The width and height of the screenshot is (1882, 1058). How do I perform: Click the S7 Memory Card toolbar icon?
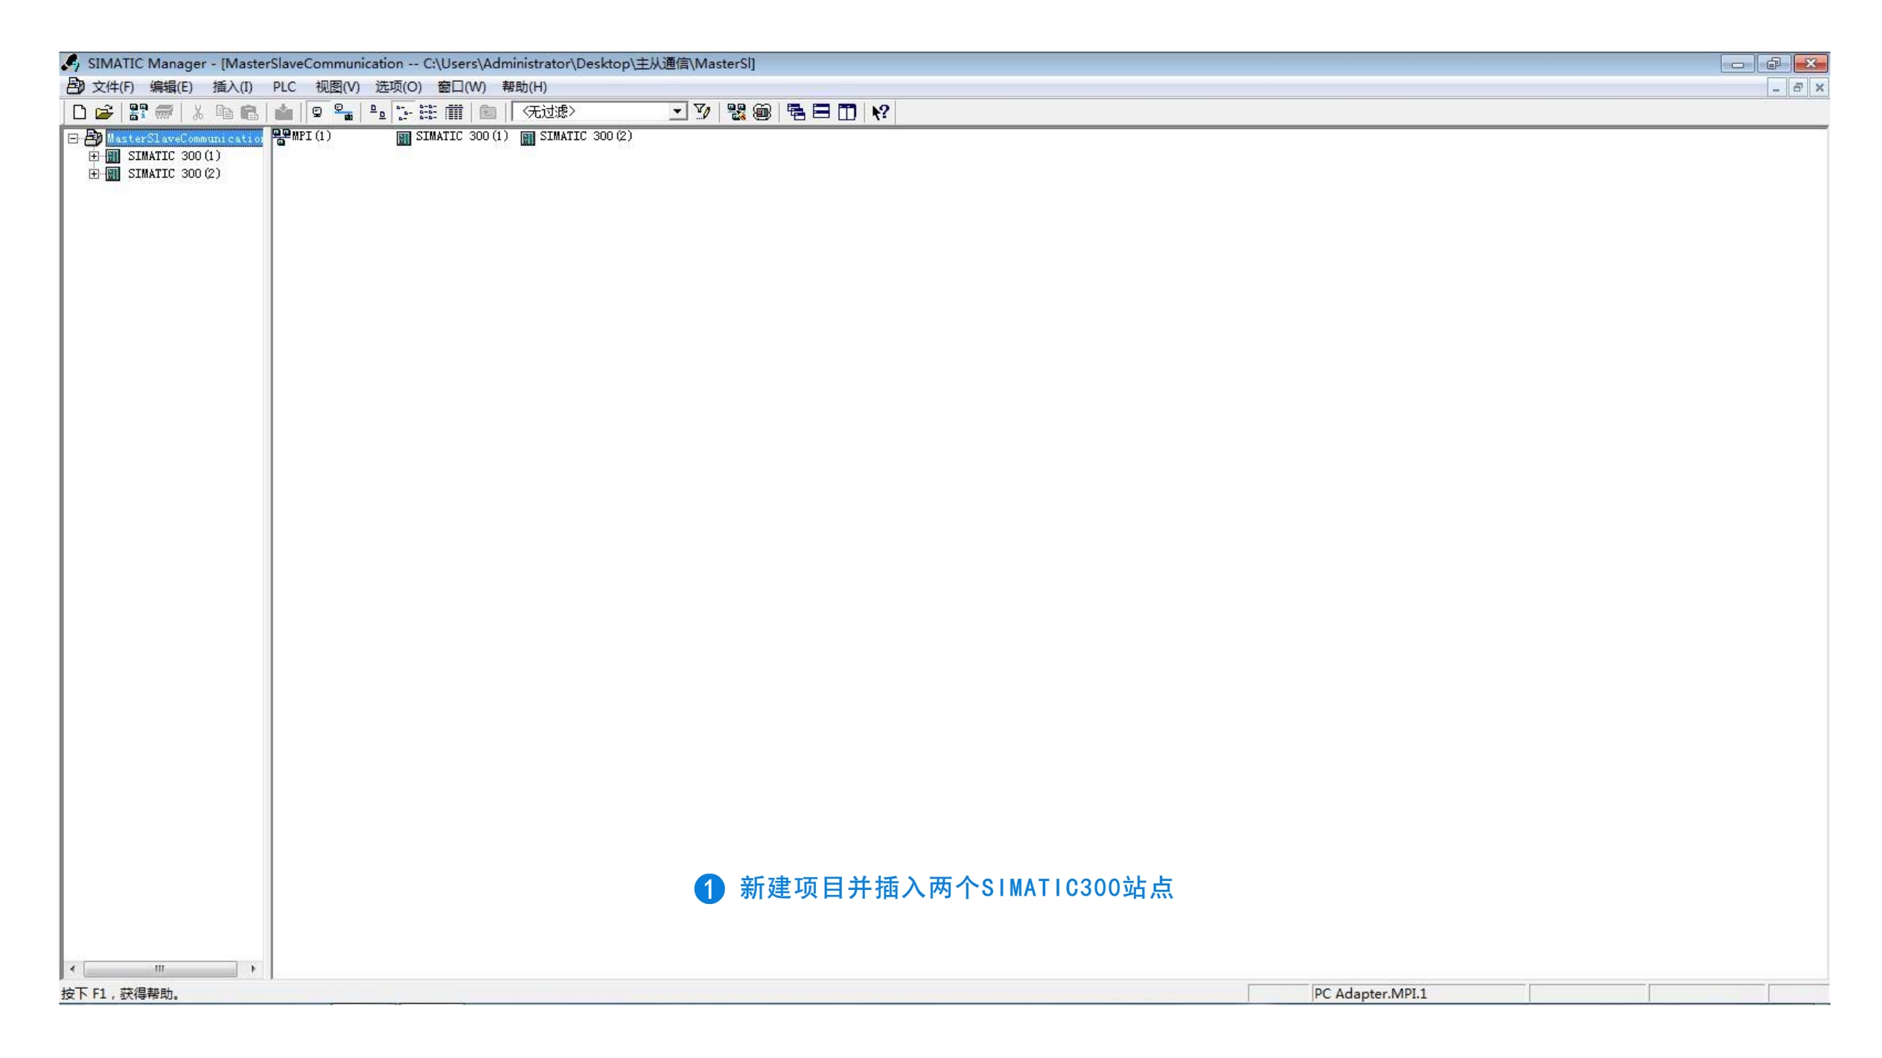[164, 112]
